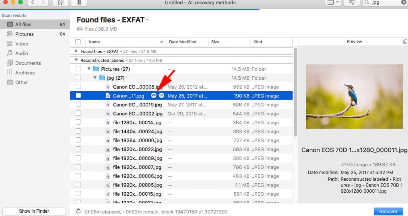Click the Audio music note icon

pos(9,53)
